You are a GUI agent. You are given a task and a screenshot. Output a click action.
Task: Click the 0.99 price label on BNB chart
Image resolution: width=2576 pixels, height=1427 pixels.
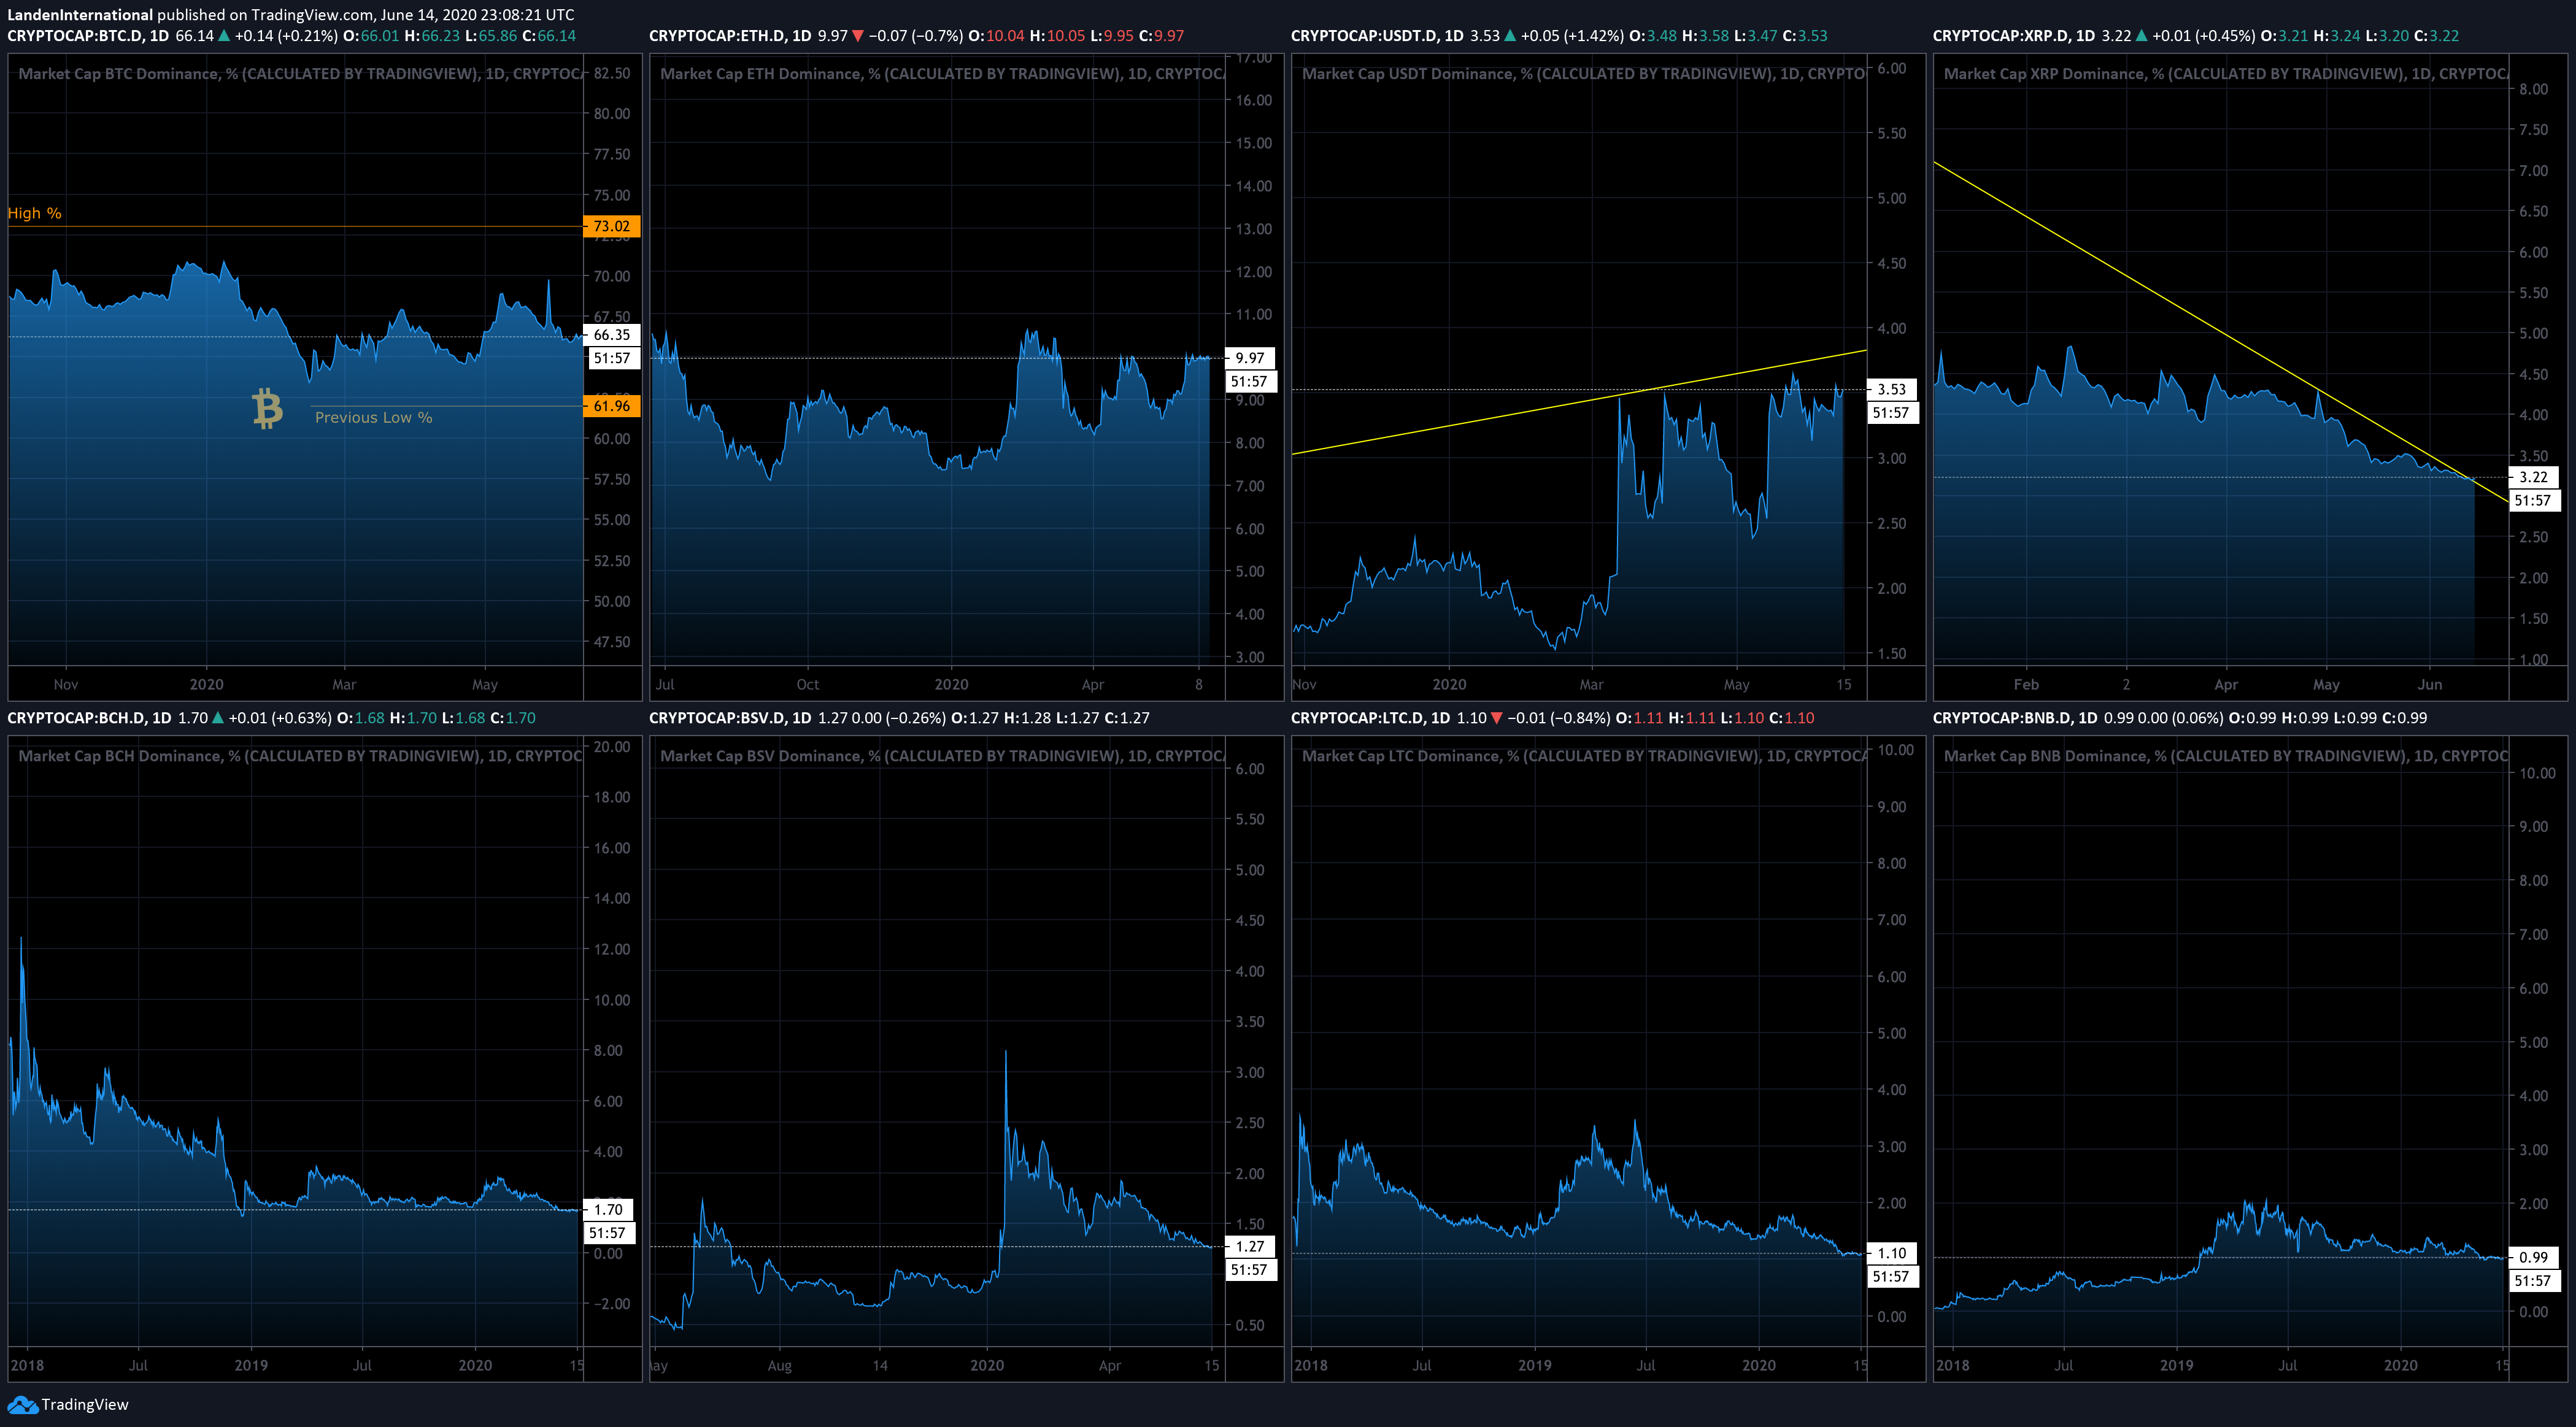point(2534,1257)
